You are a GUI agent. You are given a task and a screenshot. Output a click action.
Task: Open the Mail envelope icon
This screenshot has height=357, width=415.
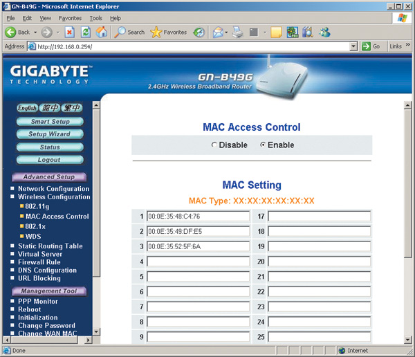(x=218, y=33)
